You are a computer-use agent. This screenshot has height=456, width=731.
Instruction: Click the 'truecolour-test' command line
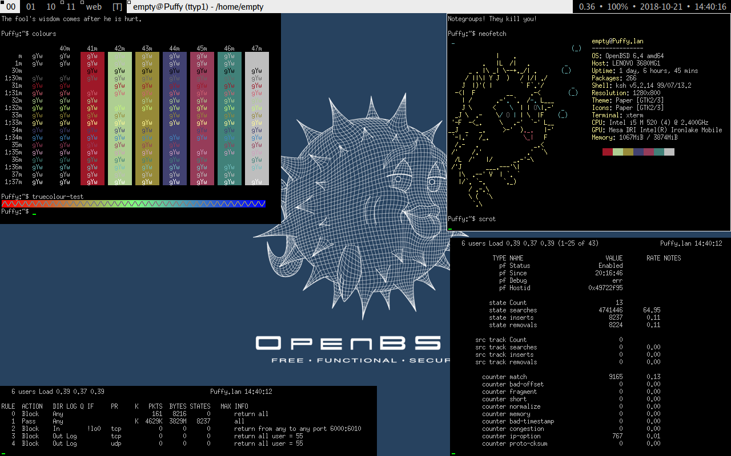tap(58, 197)
